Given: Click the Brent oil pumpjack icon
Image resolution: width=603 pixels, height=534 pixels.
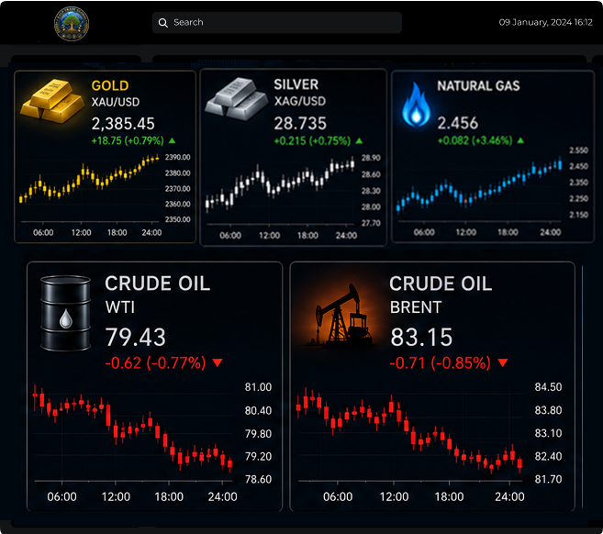Looking at the screenshot, I should click(x=340, y=315).
